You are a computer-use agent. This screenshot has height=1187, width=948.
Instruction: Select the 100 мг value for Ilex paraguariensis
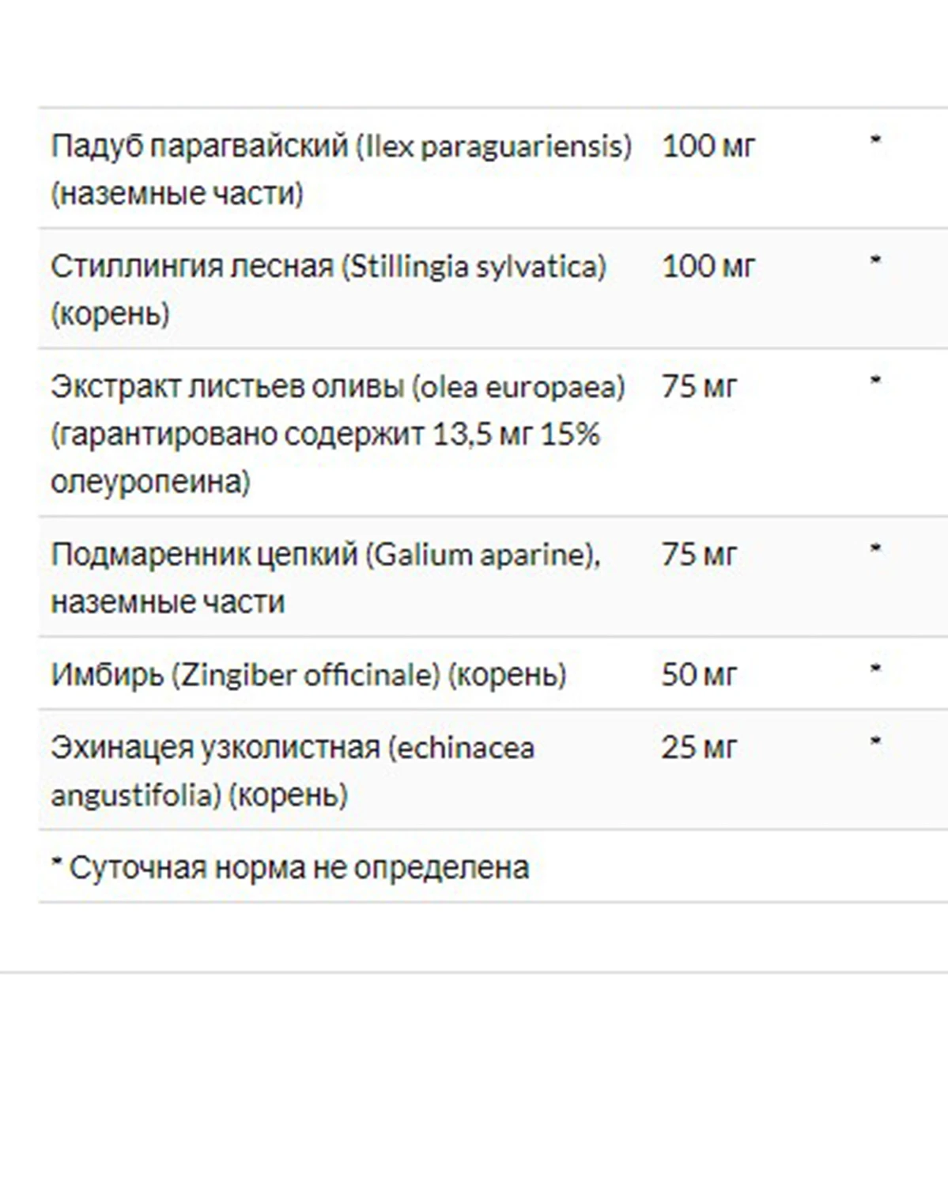(708, 146)
